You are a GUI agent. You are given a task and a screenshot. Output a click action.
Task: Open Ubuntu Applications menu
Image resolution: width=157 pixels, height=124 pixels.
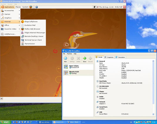pyautogui.click(x=8, y=7)
